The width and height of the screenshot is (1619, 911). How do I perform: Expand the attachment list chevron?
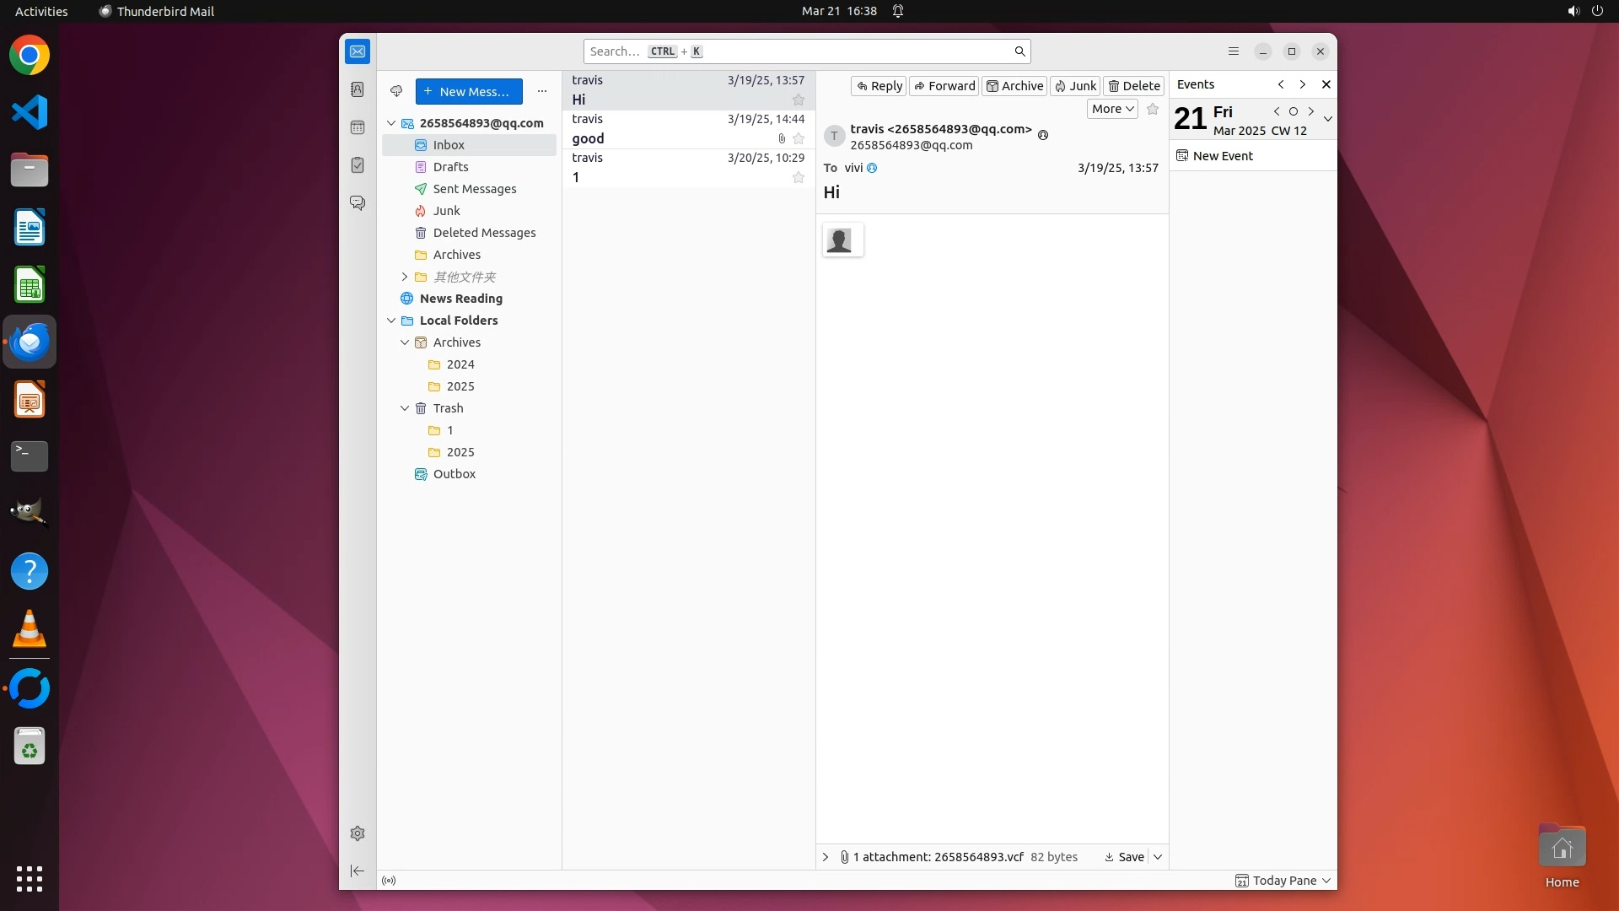[x=826, y=857]
